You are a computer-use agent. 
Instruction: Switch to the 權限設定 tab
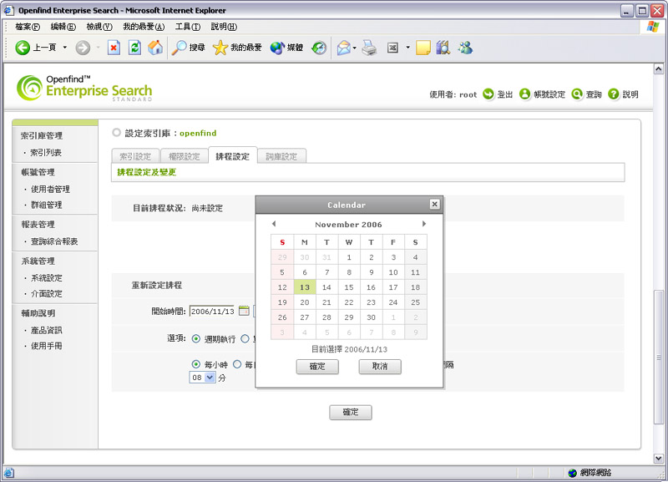point(184,156)
